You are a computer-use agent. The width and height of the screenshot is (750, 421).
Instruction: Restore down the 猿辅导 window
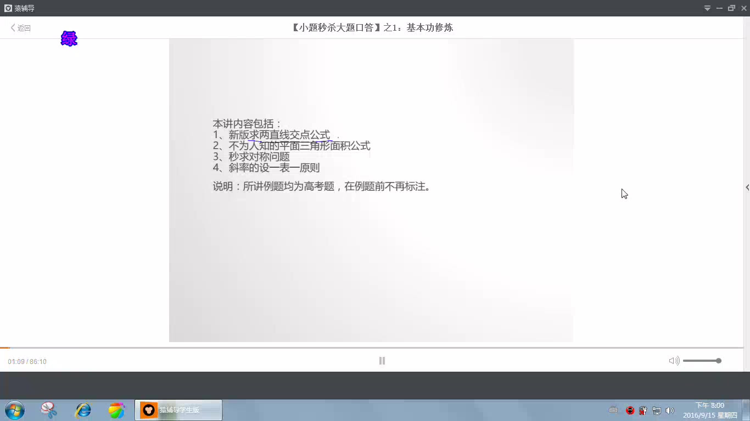point(731,8)
